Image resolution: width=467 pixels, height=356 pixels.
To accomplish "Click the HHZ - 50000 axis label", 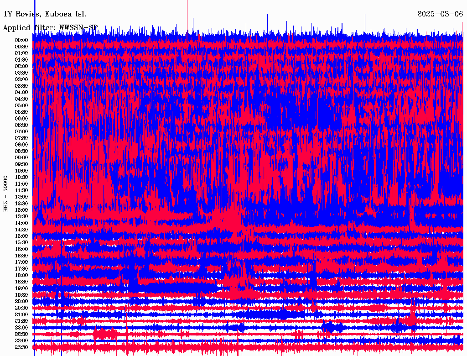I will (5, 193).
